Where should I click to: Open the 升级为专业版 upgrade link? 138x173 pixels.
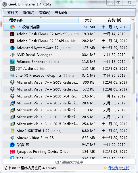tap(118, 168)
